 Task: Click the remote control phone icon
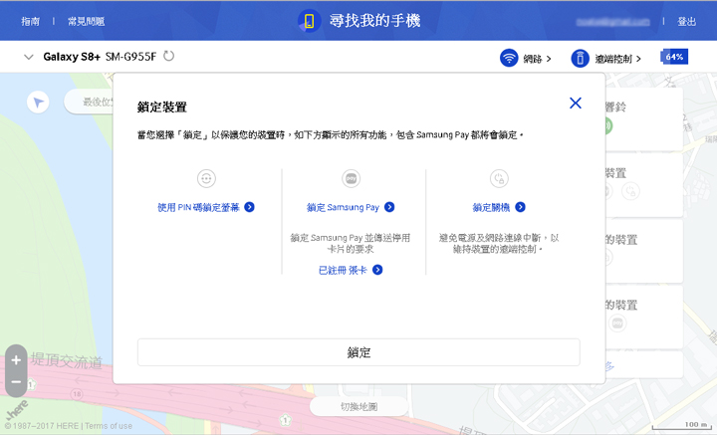click(580, 58)
